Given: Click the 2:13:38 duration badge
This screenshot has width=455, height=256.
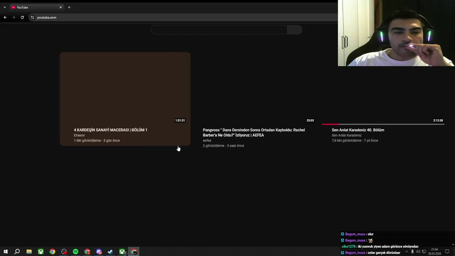Looking at the screenshot, I should click(x=438, y=121).
